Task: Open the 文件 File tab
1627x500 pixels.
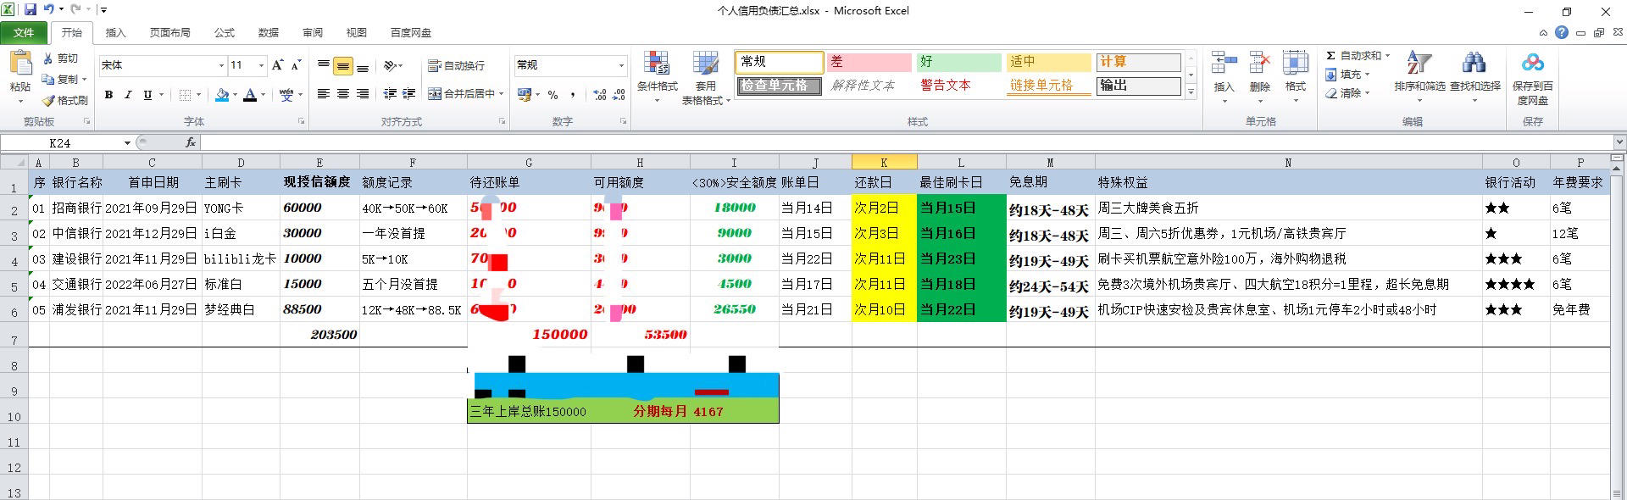Action: pos(24,33)
